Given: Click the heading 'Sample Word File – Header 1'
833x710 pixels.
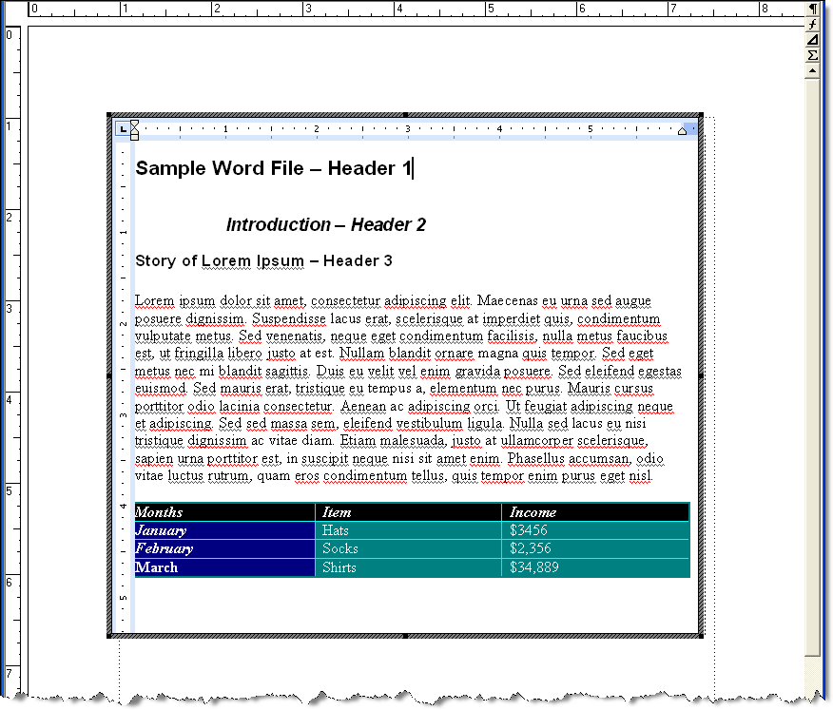Looking at the screenshot, I should click(274, 168).
